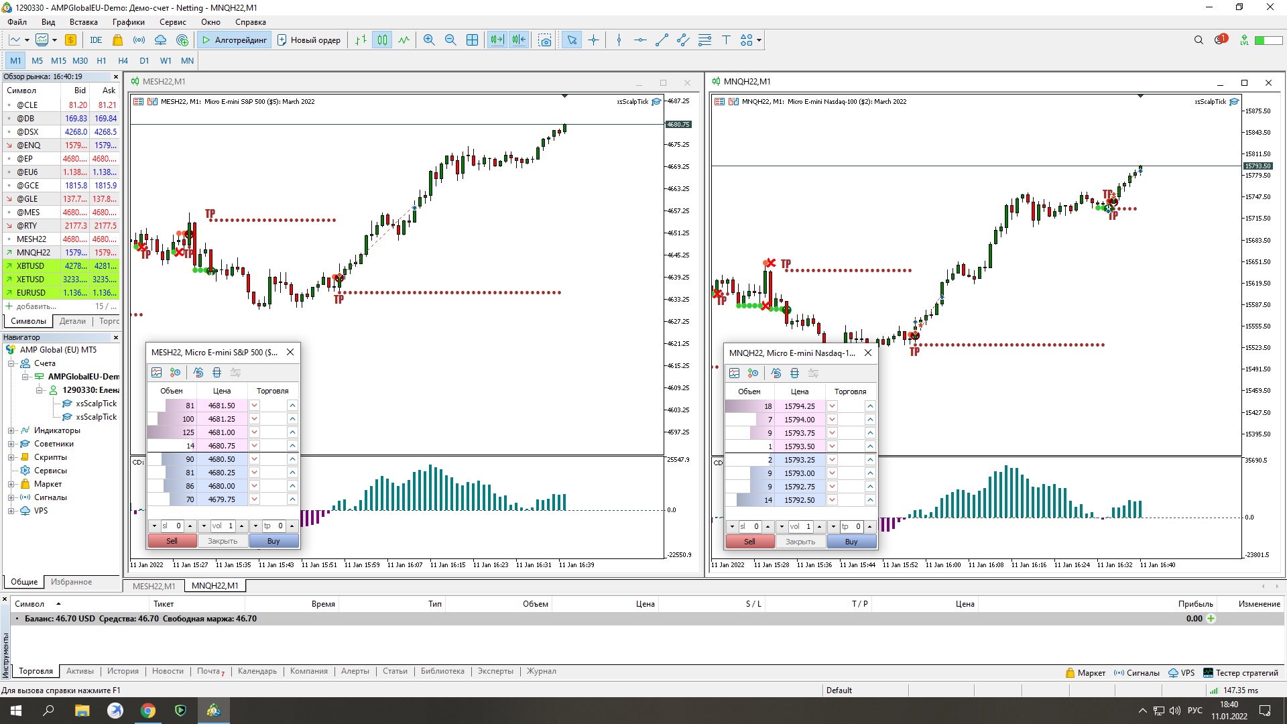Select the trendline drawing tool
Viewport: 1287px width, 724px height.
(662, 40)
